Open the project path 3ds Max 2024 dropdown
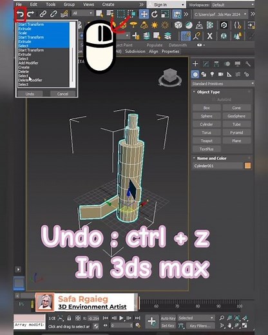This screenshot has height=335, width=268. tap(220, 14)
